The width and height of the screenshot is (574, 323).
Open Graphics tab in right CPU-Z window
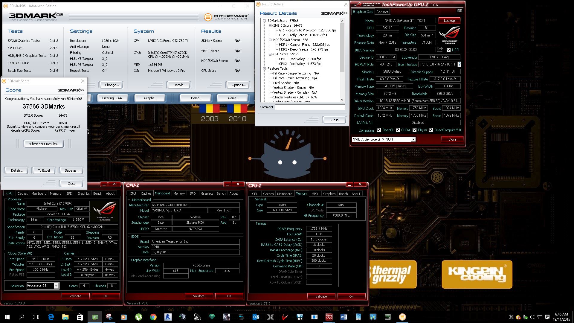coord(329,194)
